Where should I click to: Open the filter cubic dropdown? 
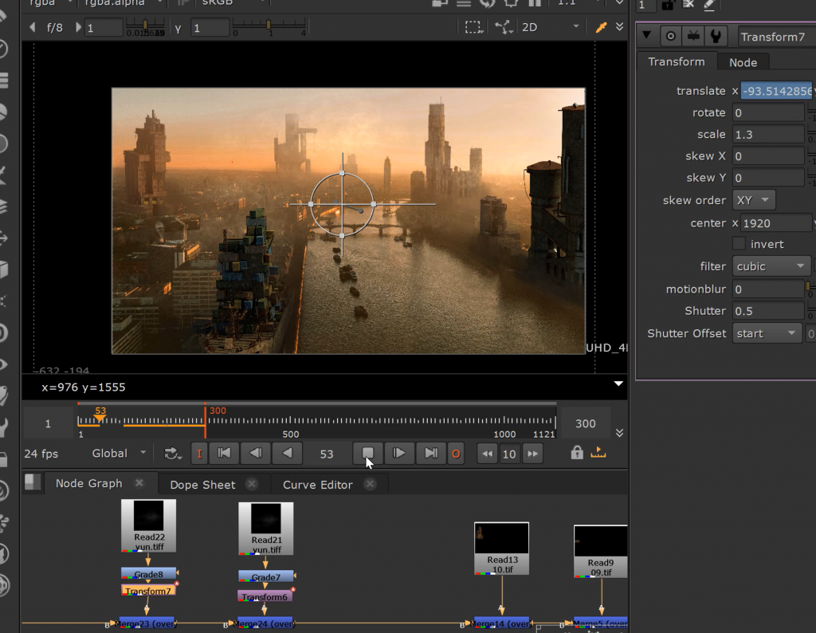(771, 266)
